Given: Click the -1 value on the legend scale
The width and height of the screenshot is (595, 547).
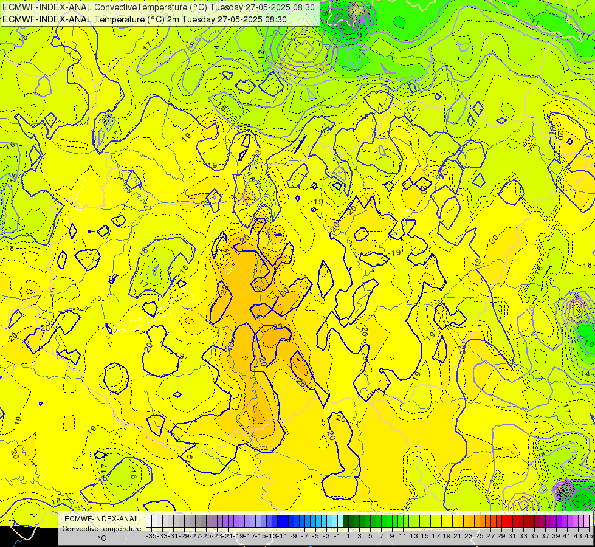Looking at the screenshot, I should pyautogui.click(x=337, y=536).
